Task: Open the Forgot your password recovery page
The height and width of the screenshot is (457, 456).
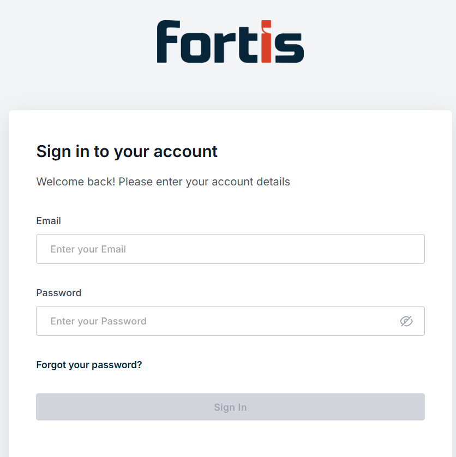Action: [89, 364]
